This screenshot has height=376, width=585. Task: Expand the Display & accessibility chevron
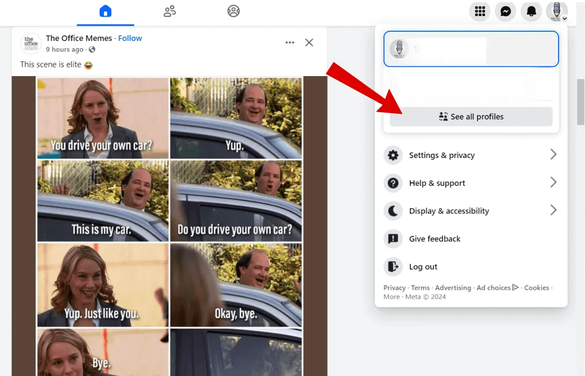(553, 210)
